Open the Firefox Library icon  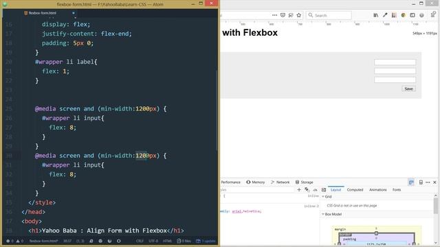pyautogui.click(x=376, y=15)
